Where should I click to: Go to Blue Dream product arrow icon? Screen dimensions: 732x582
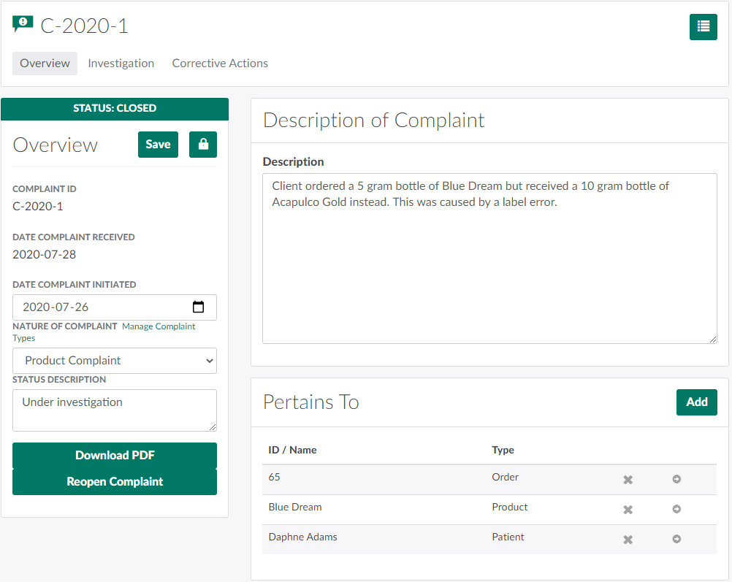tap(676, 509)
